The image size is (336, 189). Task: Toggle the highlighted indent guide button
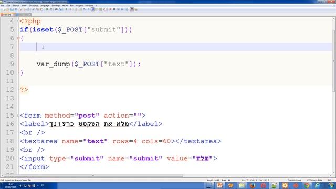pos(93,9)
